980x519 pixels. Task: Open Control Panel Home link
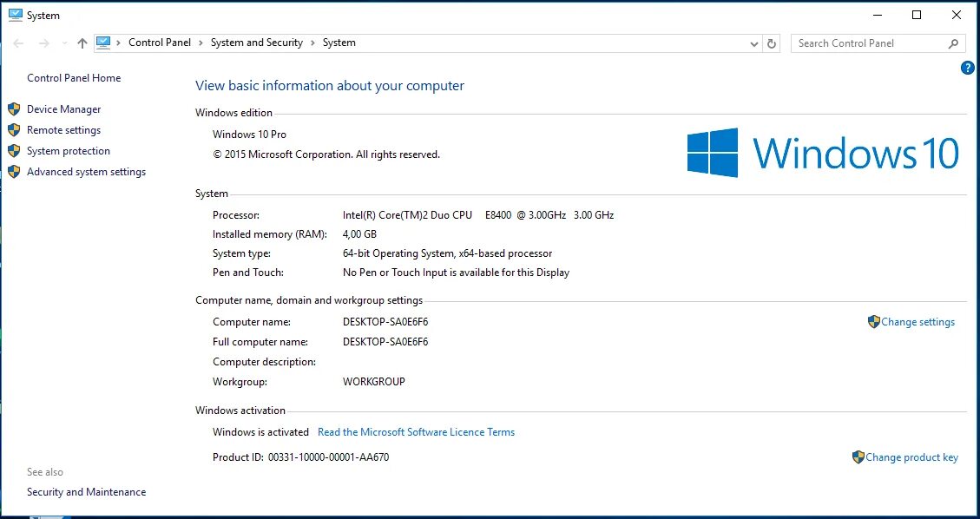(x=74, y=78)
